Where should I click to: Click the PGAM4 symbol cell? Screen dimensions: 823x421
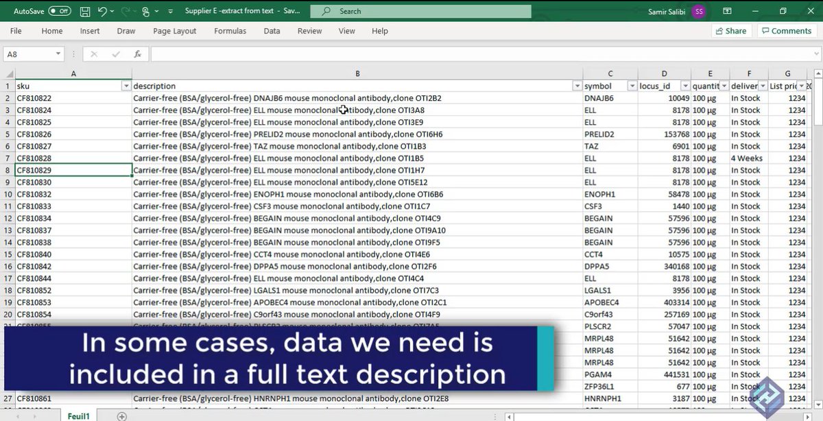coord(610,374)
